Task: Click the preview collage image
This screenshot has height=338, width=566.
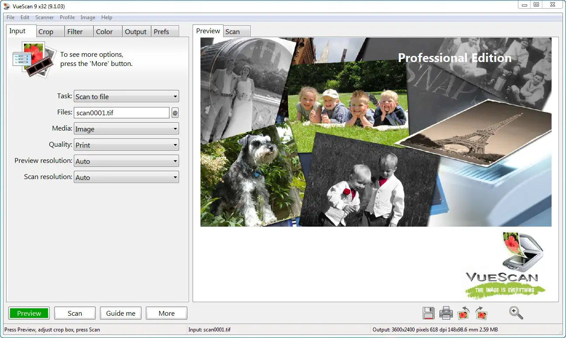Action: point(376,132)
